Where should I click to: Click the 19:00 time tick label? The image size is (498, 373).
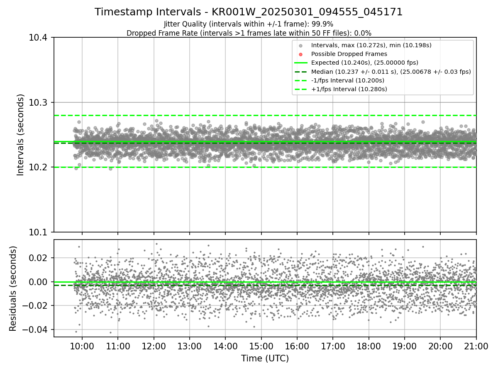point(405,346)
